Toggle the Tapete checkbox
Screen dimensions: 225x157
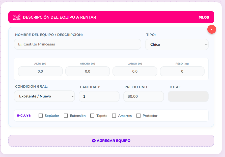(x=92, y=116)
